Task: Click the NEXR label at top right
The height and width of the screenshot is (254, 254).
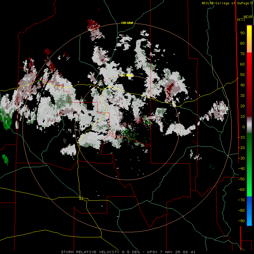Action: tap(248, 17)
